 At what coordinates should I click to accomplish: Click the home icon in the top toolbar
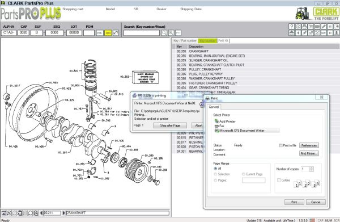(292, 33)
